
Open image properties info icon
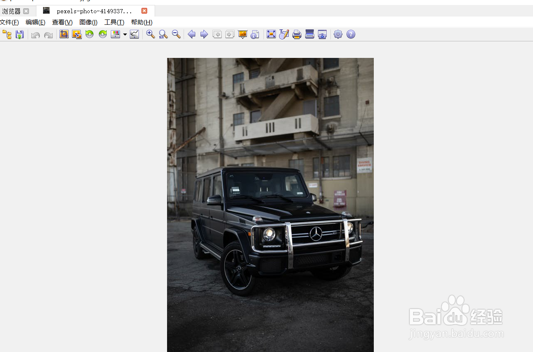tap(255, 34)
